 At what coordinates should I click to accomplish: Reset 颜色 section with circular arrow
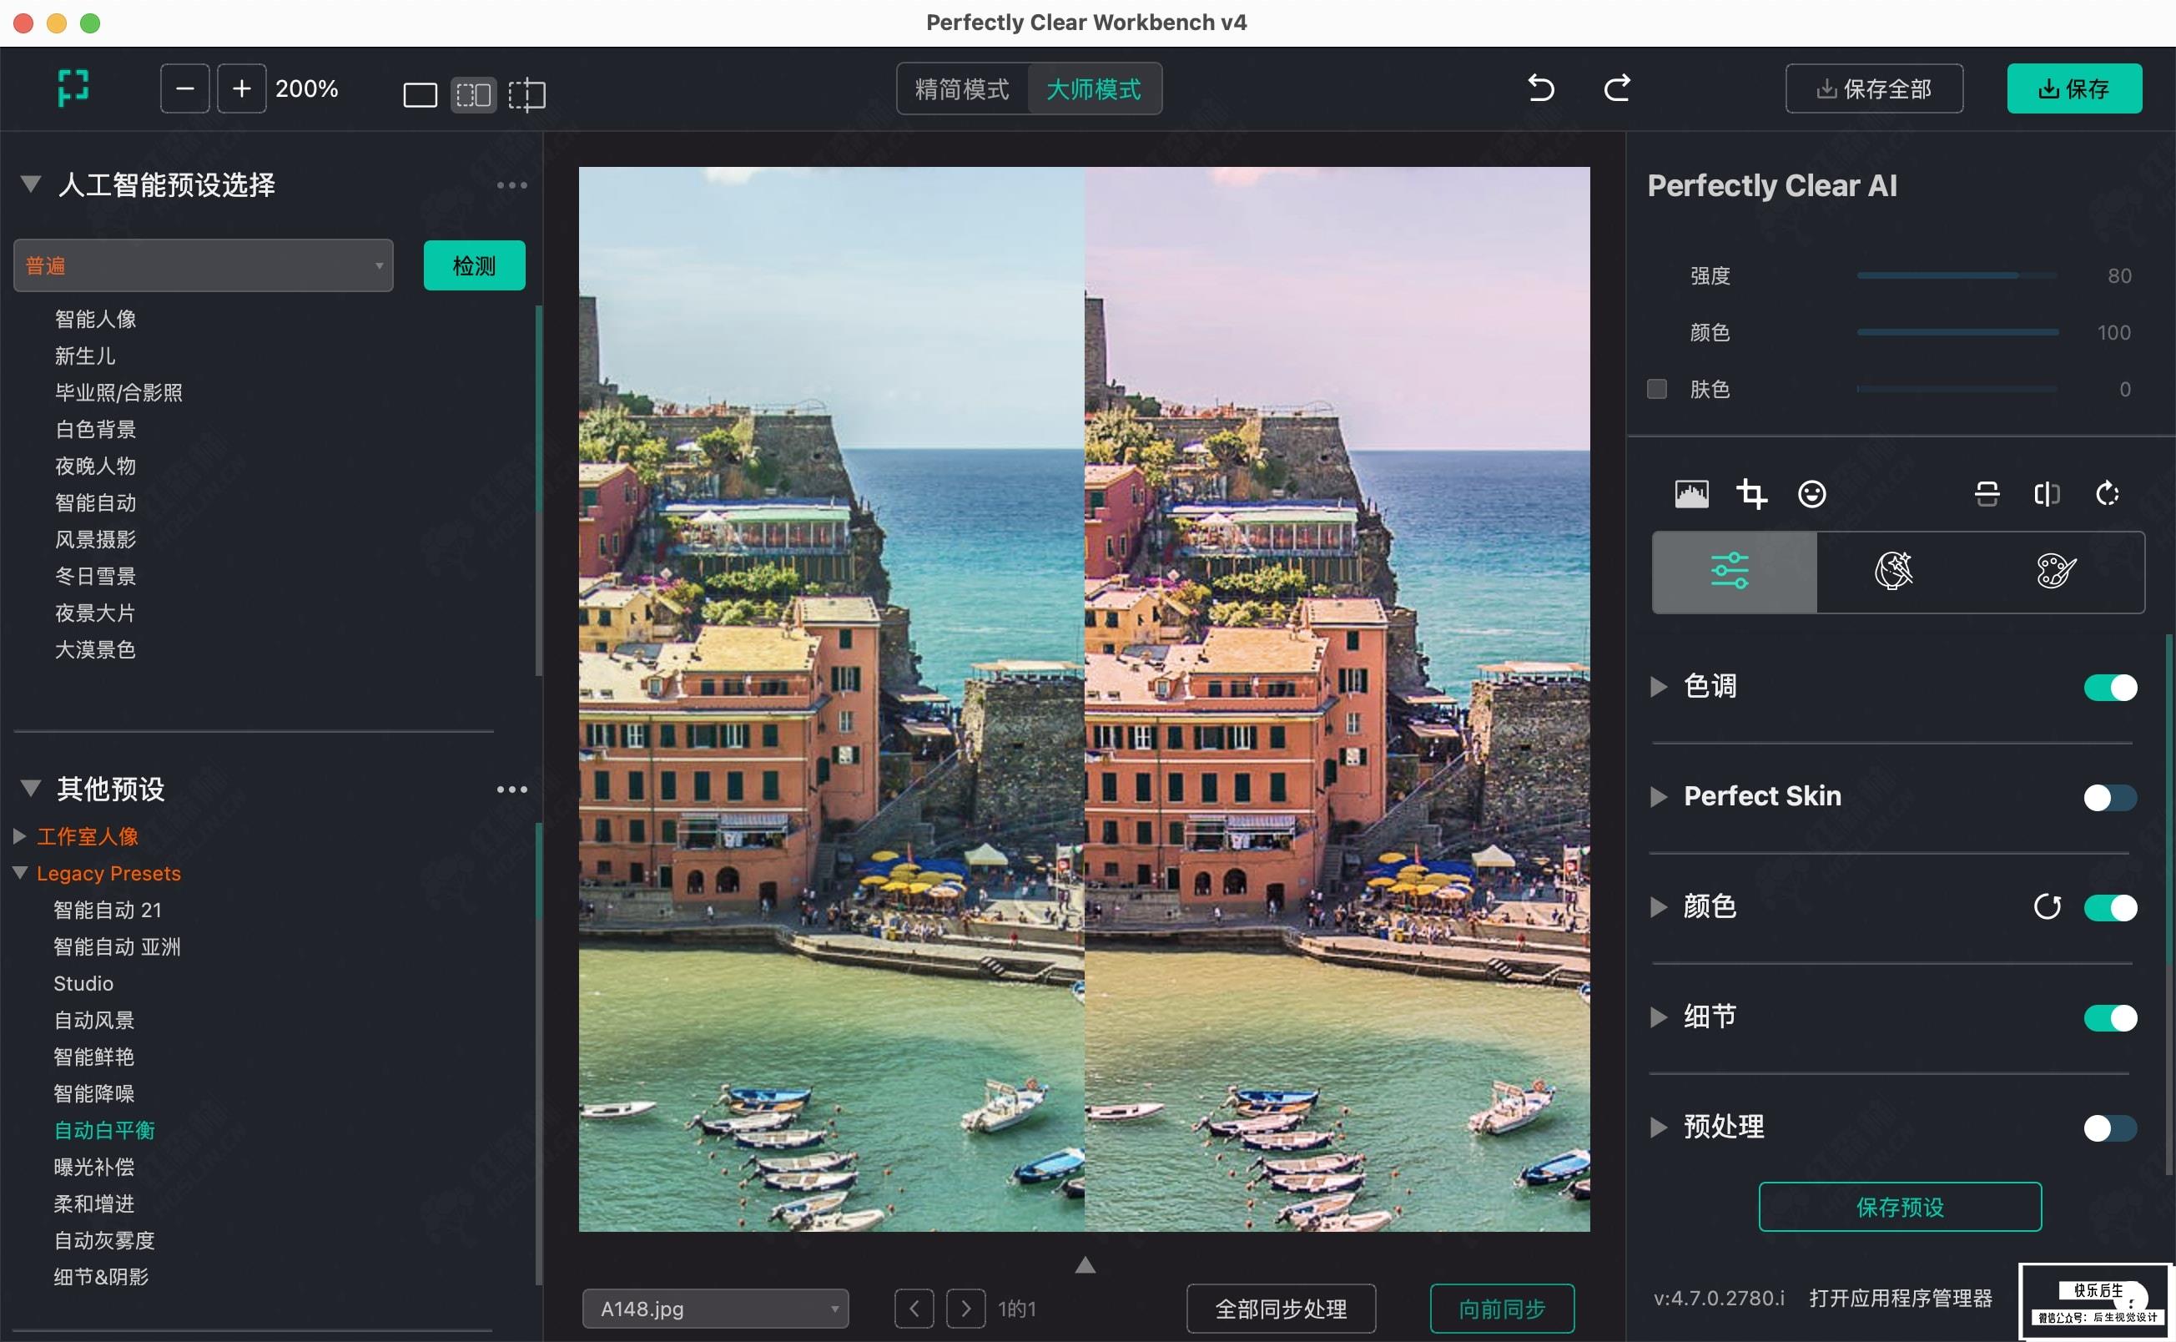tap(2048, 907)
